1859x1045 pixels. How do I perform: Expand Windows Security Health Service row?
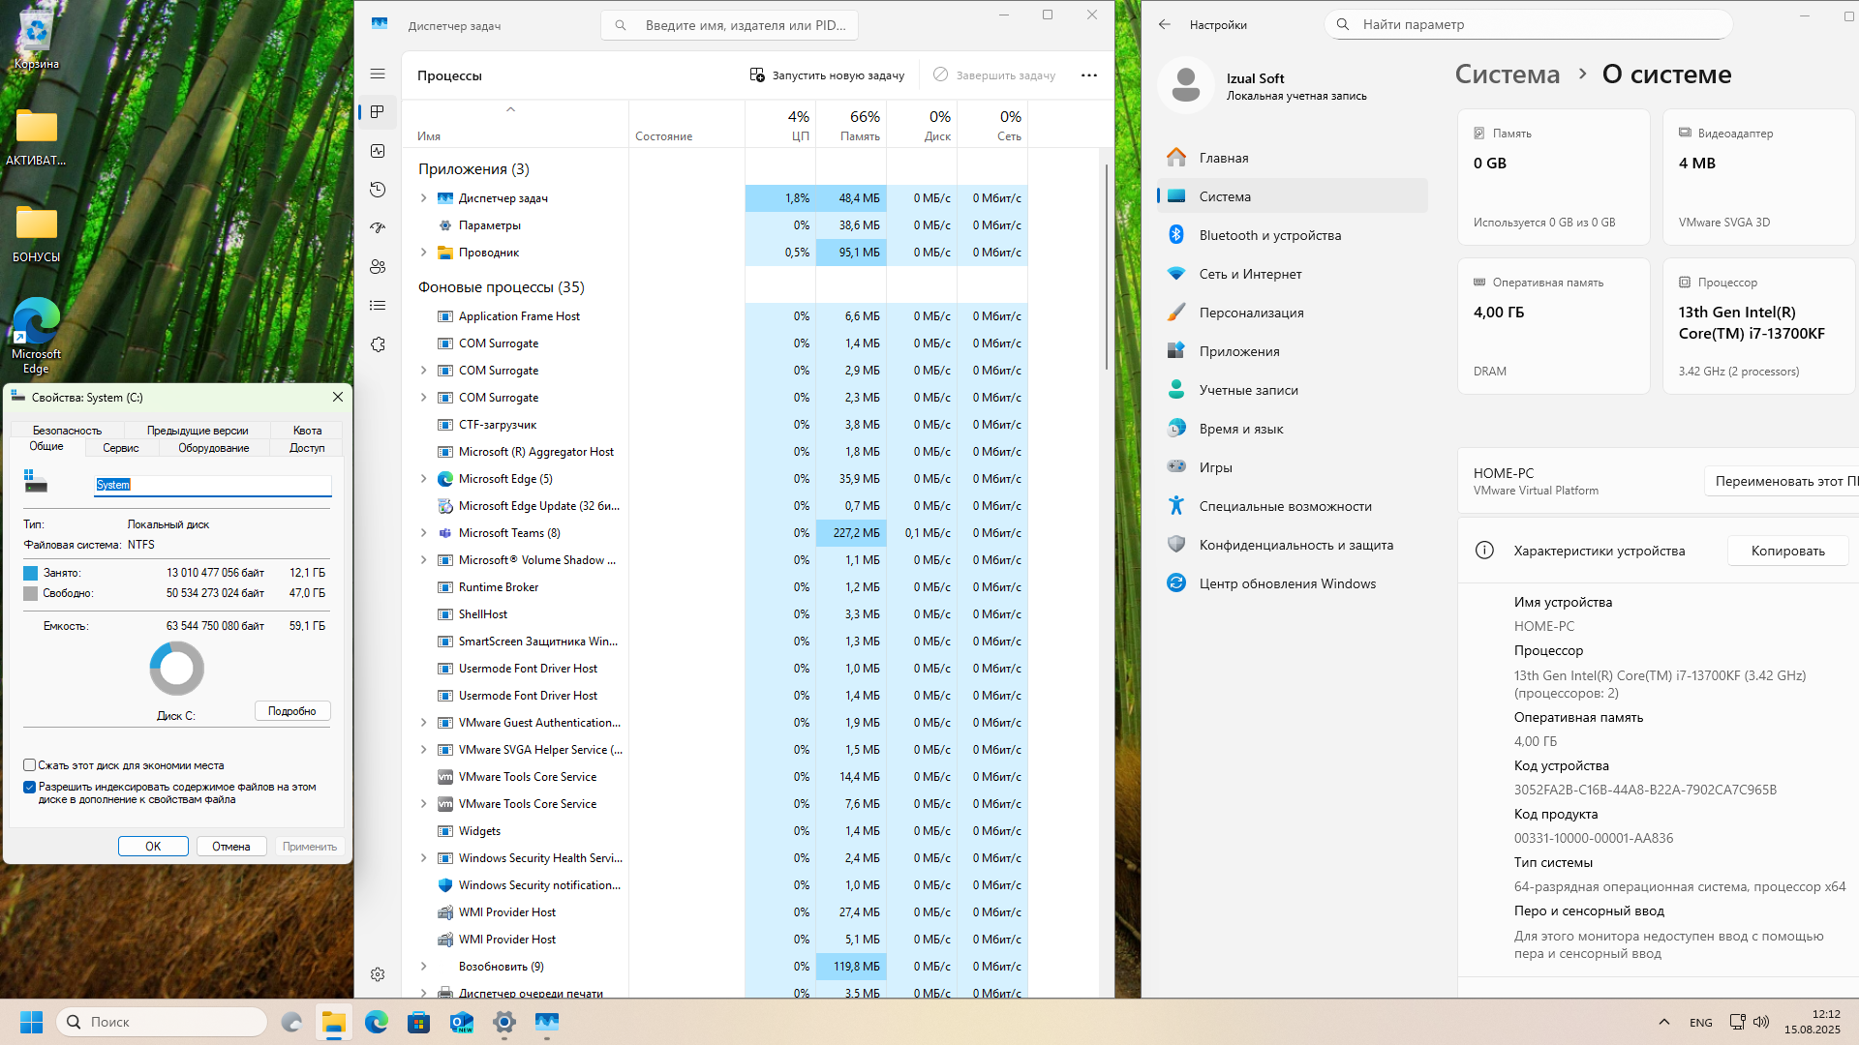423,858
